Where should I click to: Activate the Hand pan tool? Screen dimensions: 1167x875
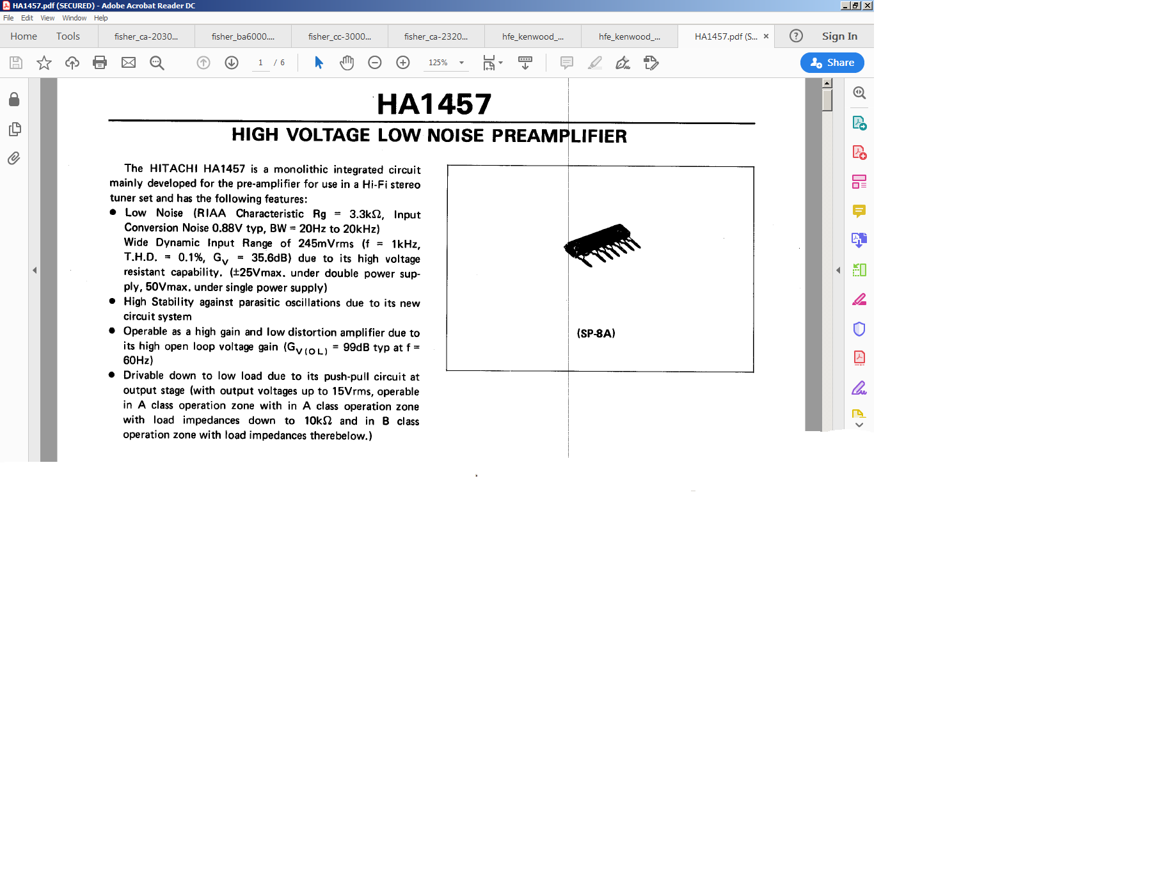pyautogui.click(x=347, y=63)
